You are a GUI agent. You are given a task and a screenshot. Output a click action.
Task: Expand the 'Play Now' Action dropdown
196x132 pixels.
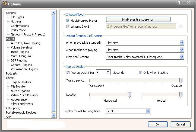(x=182, y=57)
